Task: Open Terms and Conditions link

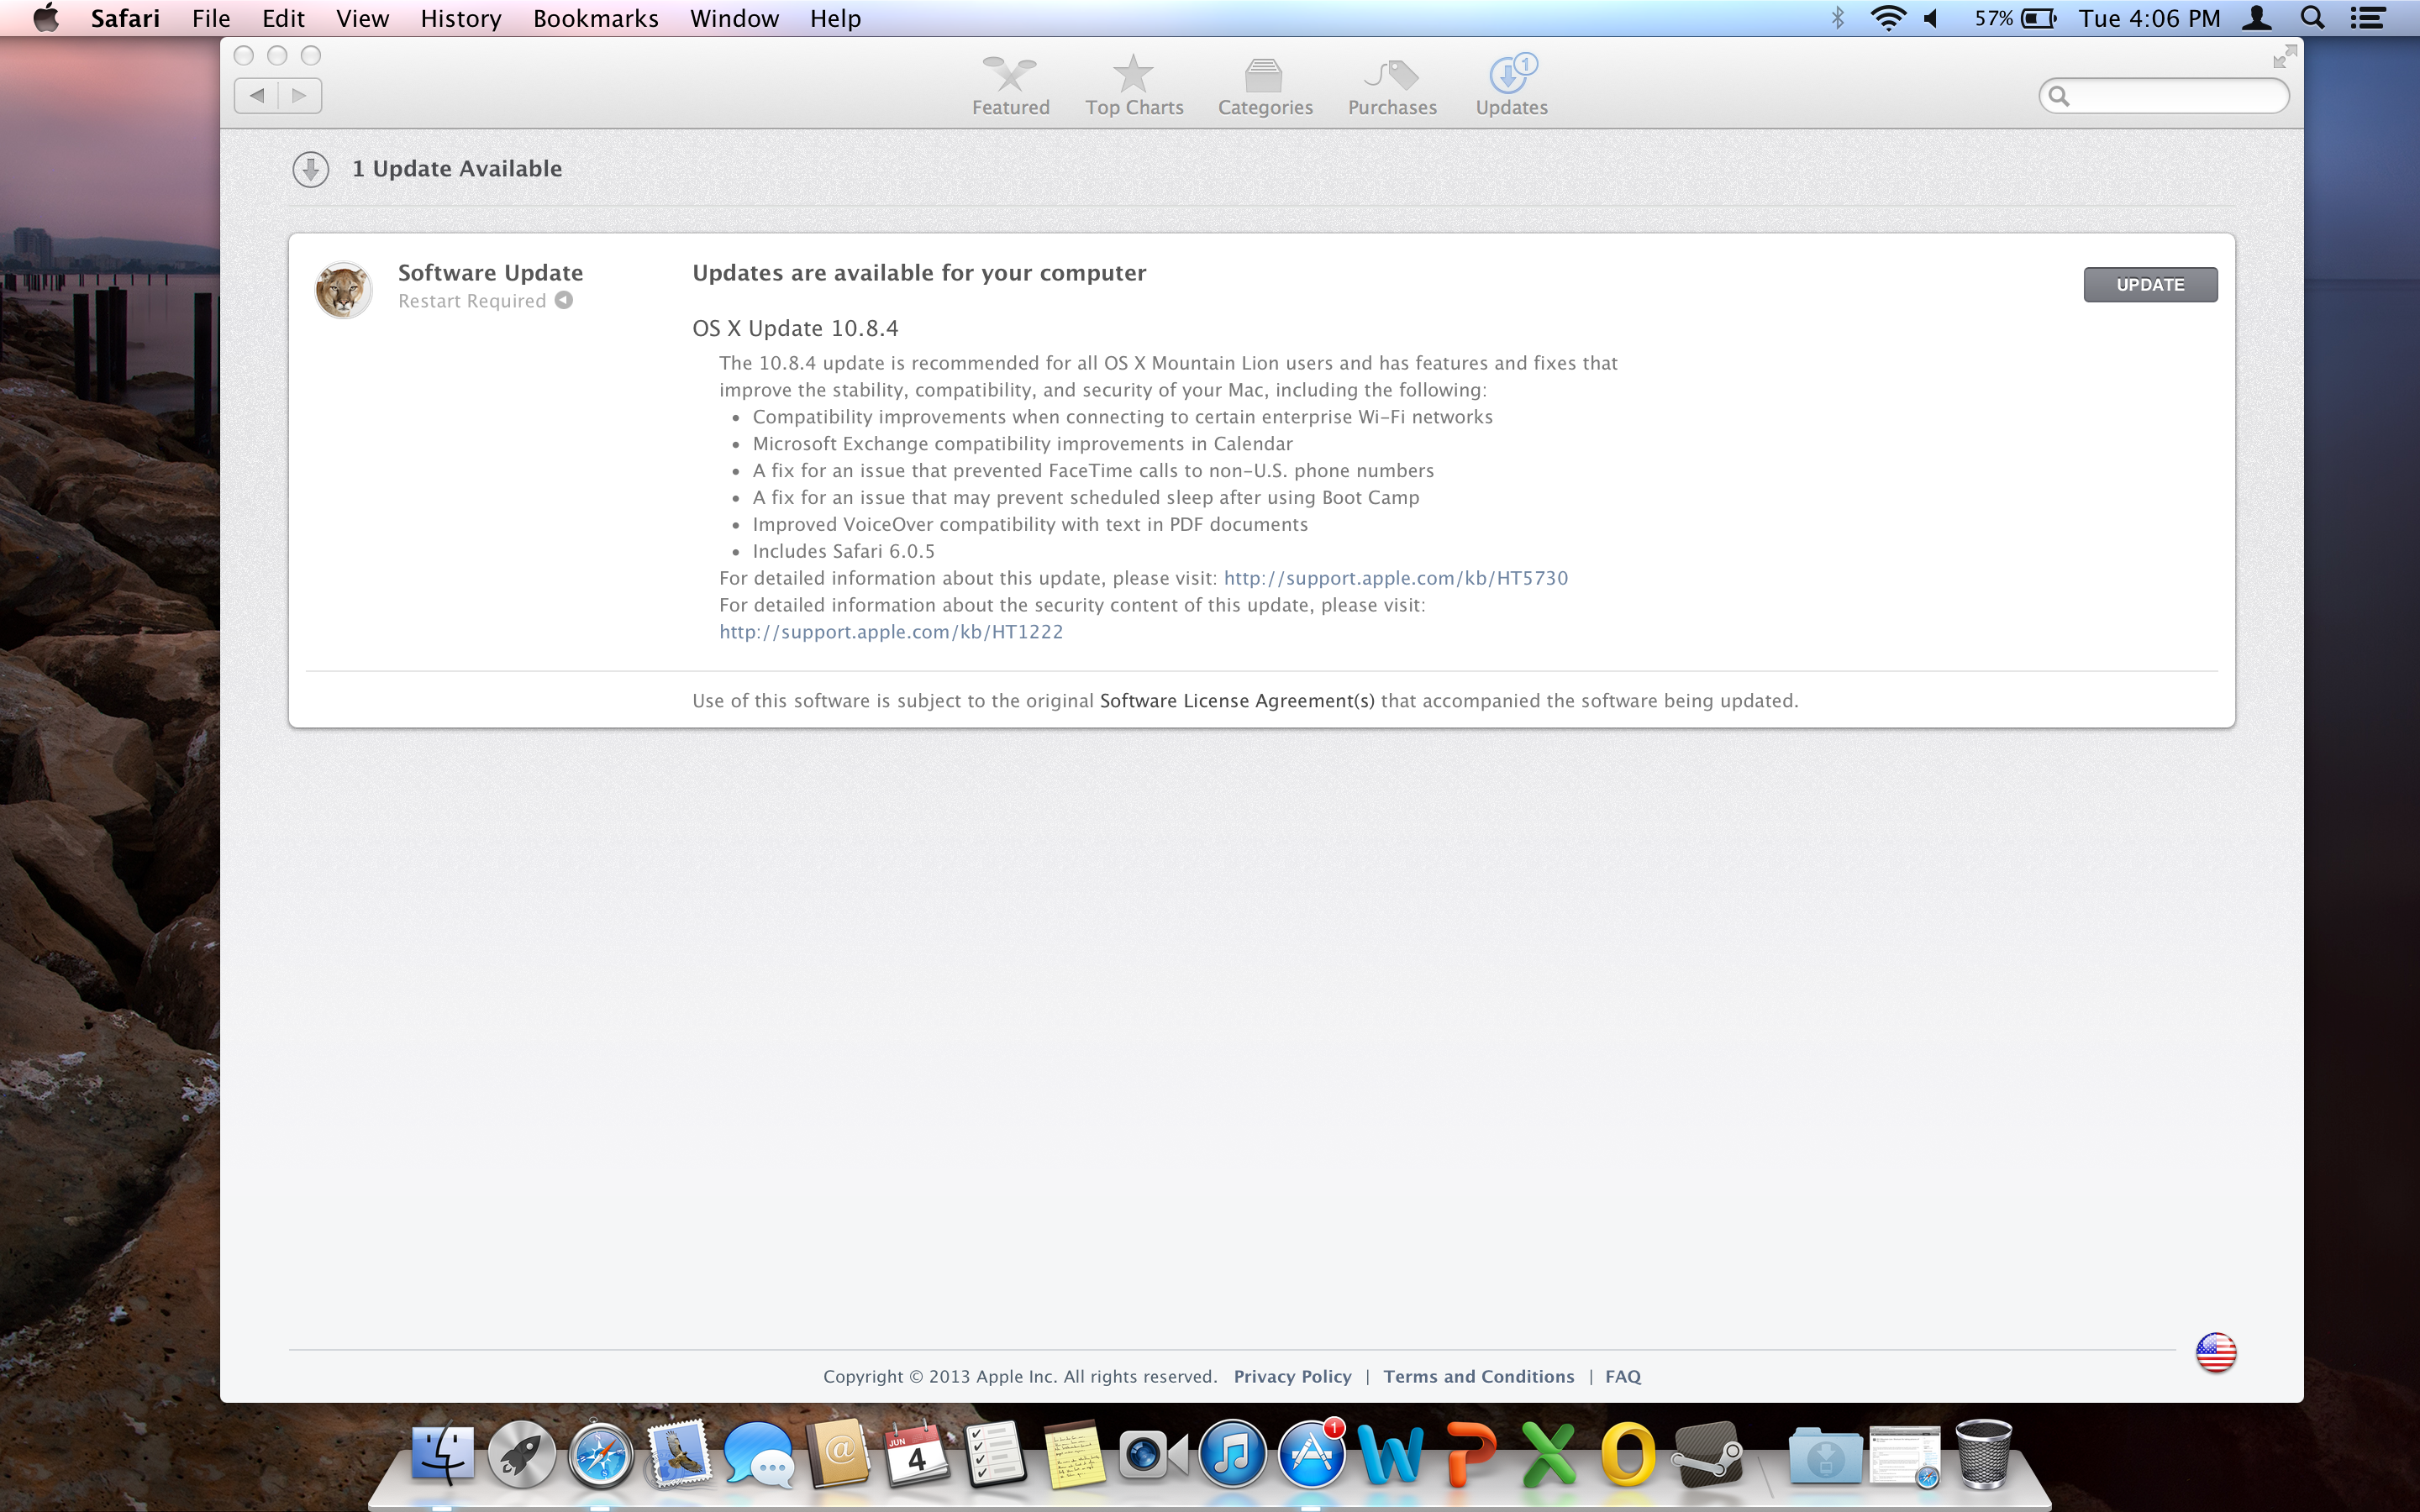Action: [1478, 1377]
